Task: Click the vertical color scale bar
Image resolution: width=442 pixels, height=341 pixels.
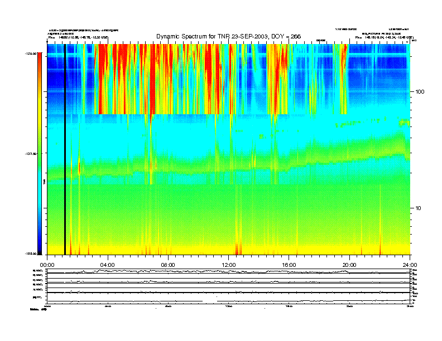Action: (40, 154)
